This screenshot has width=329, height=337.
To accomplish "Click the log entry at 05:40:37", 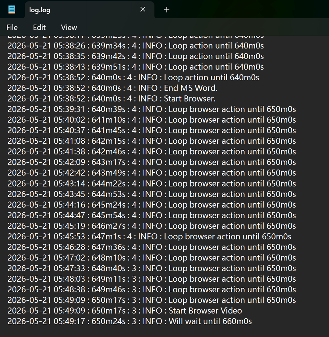I will coord(152,130).
